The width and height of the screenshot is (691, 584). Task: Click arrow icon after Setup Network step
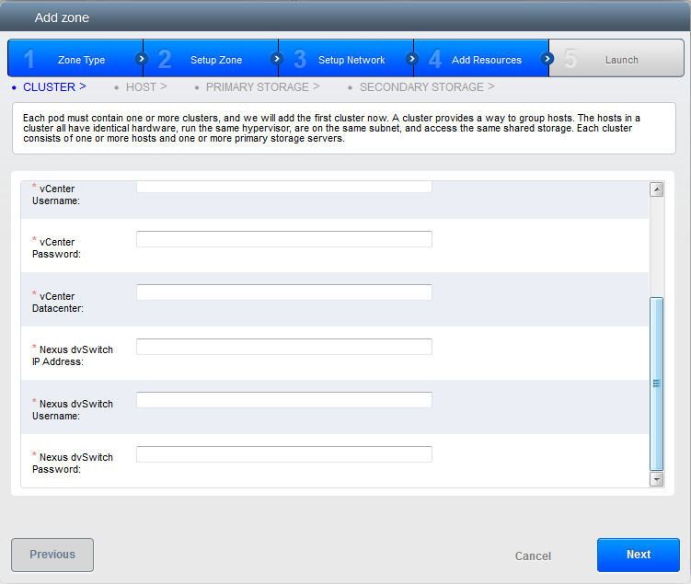click(412, 59)
